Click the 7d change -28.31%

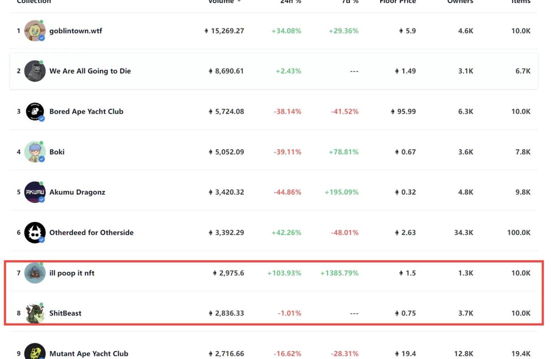pos(345,354)
